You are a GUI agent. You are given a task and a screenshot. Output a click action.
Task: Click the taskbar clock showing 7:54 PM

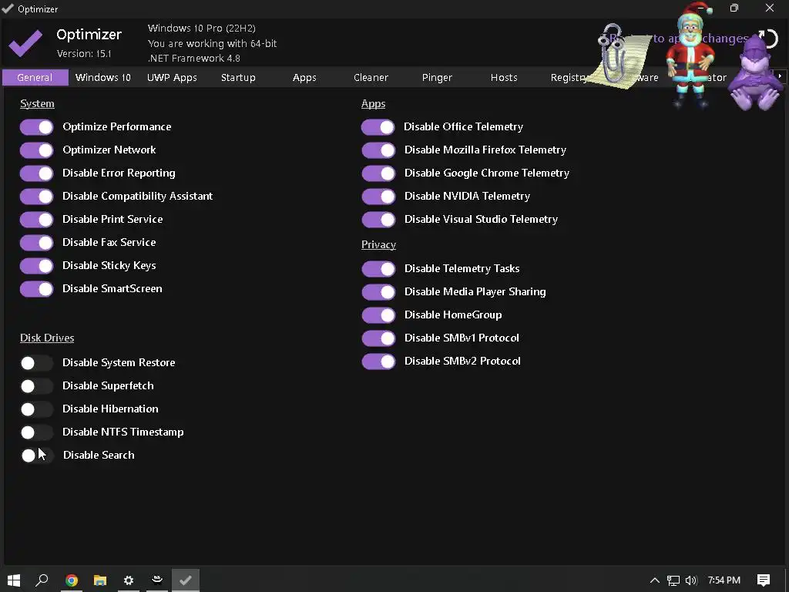point(724,580)
